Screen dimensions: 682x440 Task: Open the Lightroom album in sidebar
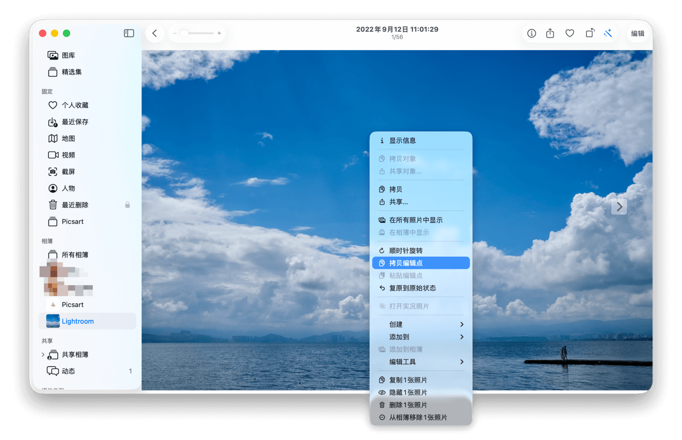coord(78,321)
